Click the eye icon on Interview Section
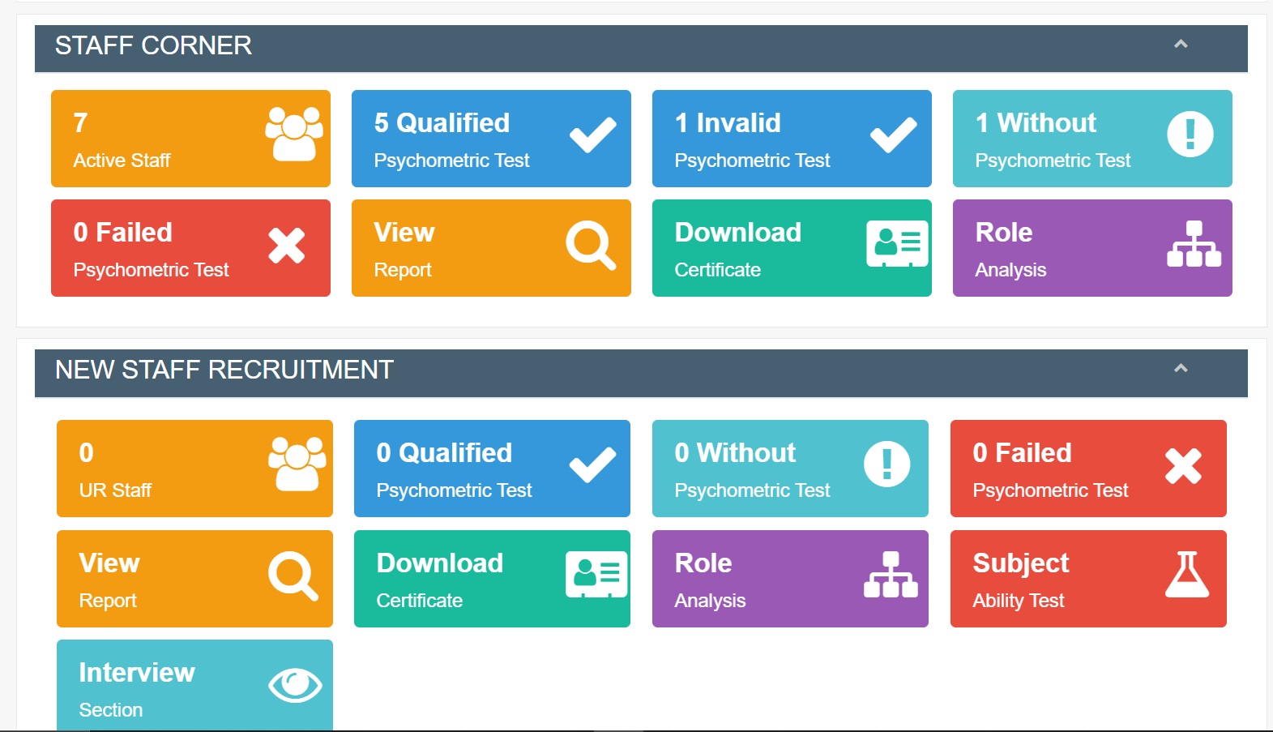The height and width of the screenshot is (732, 1273). coord(295,686)
